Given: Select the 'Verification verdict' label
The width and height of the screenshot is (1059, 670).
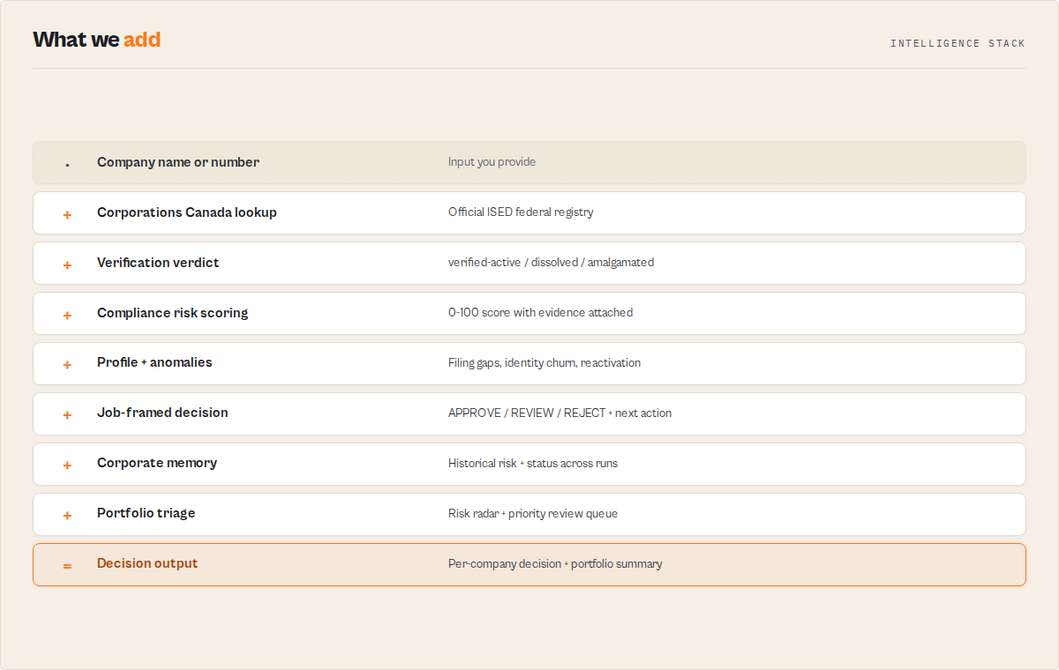Looking at the screenshot, I should tap(158, 263).
